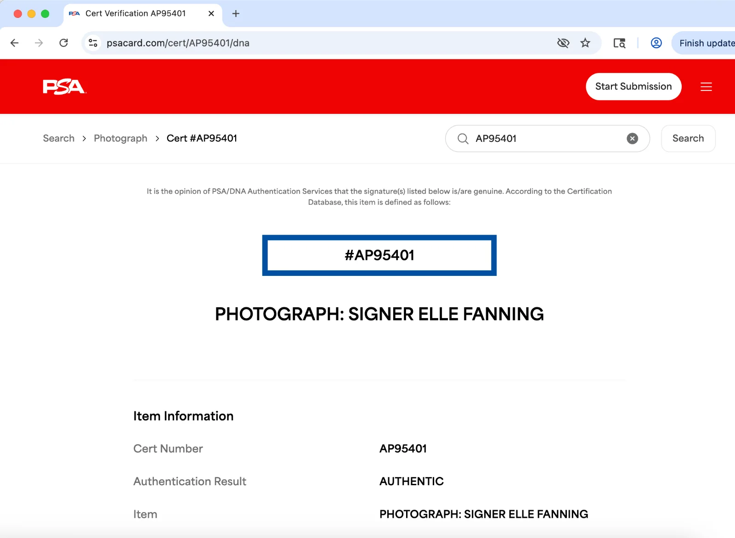735x538 pixels.
Task: Open a new tab with plus icon
Action: tap(236, 13)
